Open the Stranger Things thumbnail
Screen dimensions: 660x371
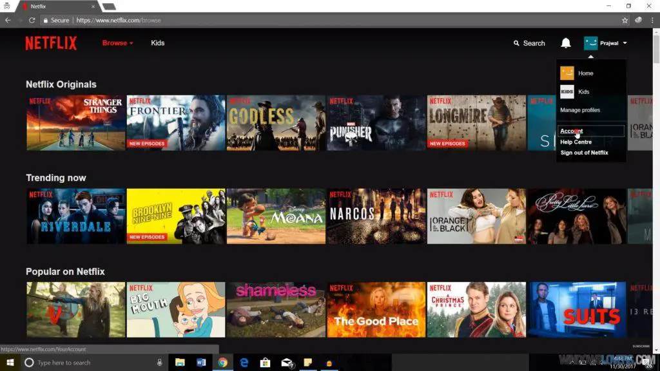pos(76,123)
